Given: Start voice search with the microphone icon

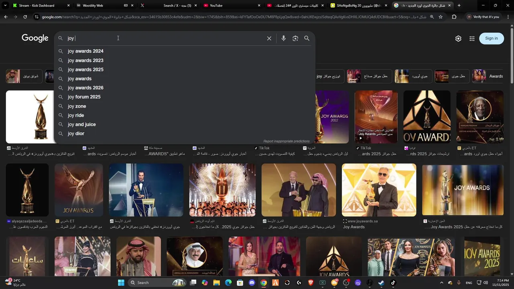Looking at the screenshot, I should click(284, 39).
